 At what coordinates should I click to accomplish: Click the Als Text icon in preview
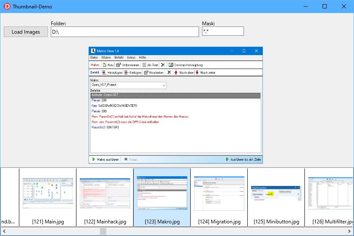point(144,65)
